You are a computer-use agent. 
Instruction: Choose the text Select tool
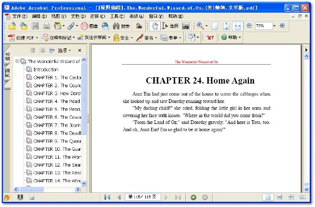pyautogui.click(x=170, y=26)
